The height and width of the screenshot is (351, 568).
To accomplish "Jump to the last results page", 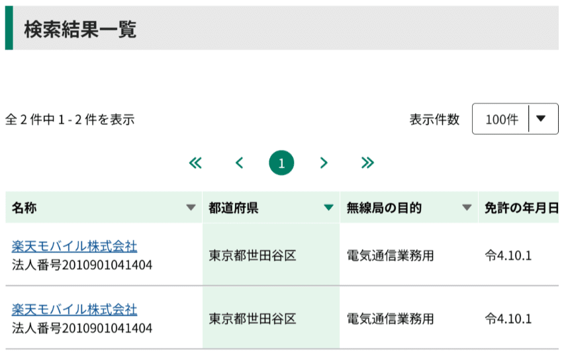I will pos(367,163).
